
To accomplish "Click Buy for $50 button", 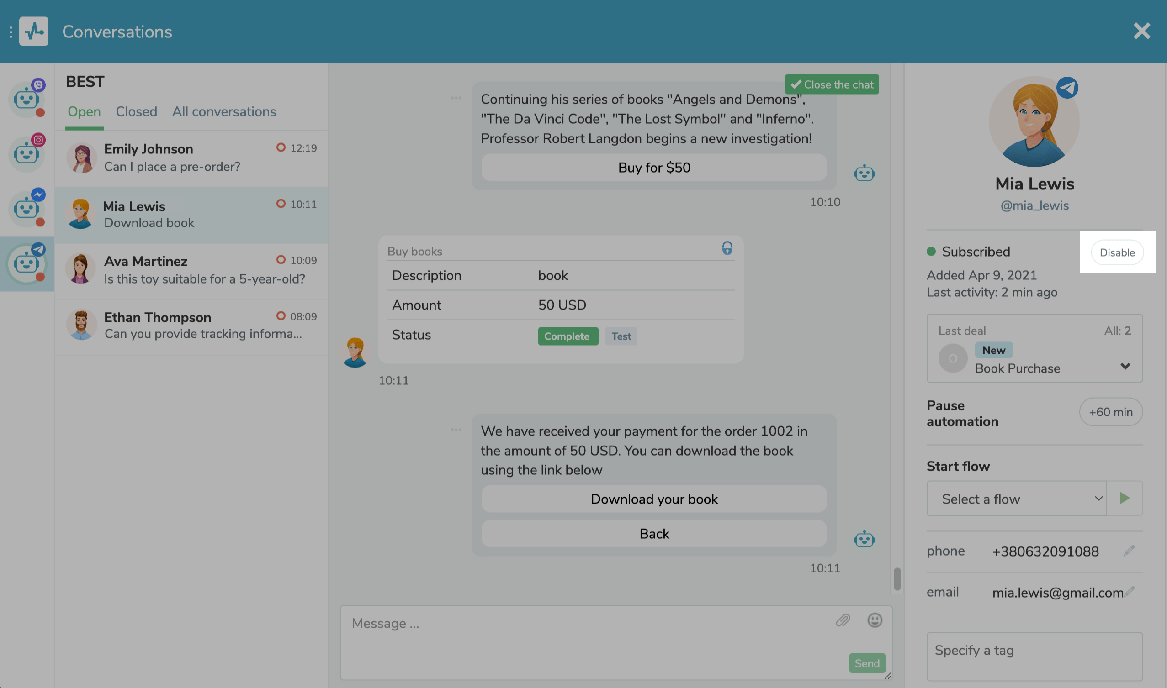I will pos(654,168).
